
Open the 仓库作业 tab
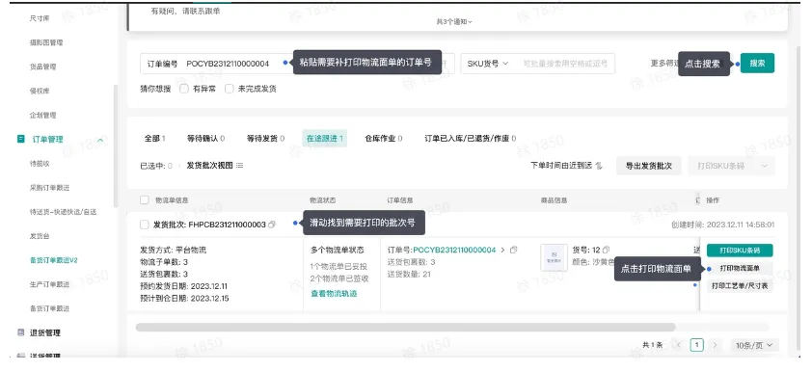click(x=384, y=138)
